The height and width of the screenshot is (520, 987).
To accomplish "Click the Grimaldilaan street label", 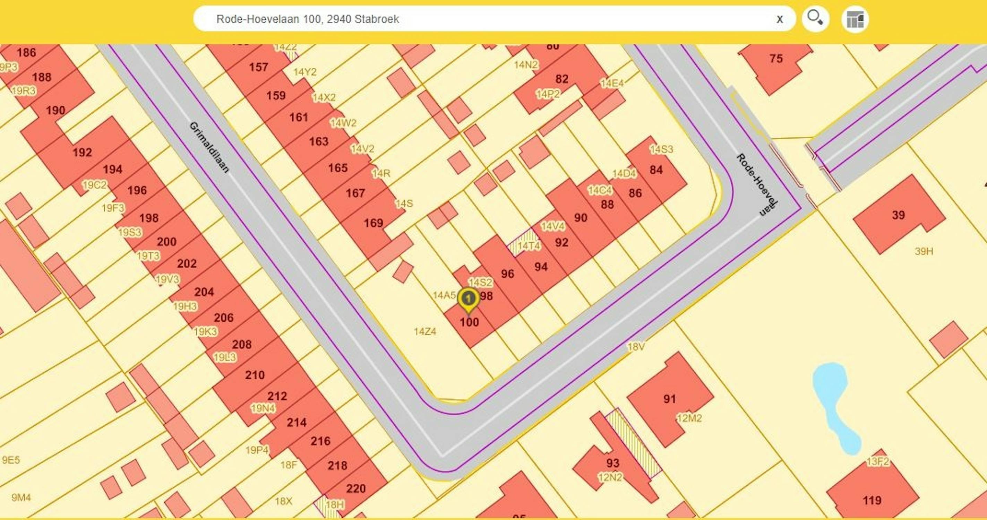I will pyautogui.click(x=209, y=147).
